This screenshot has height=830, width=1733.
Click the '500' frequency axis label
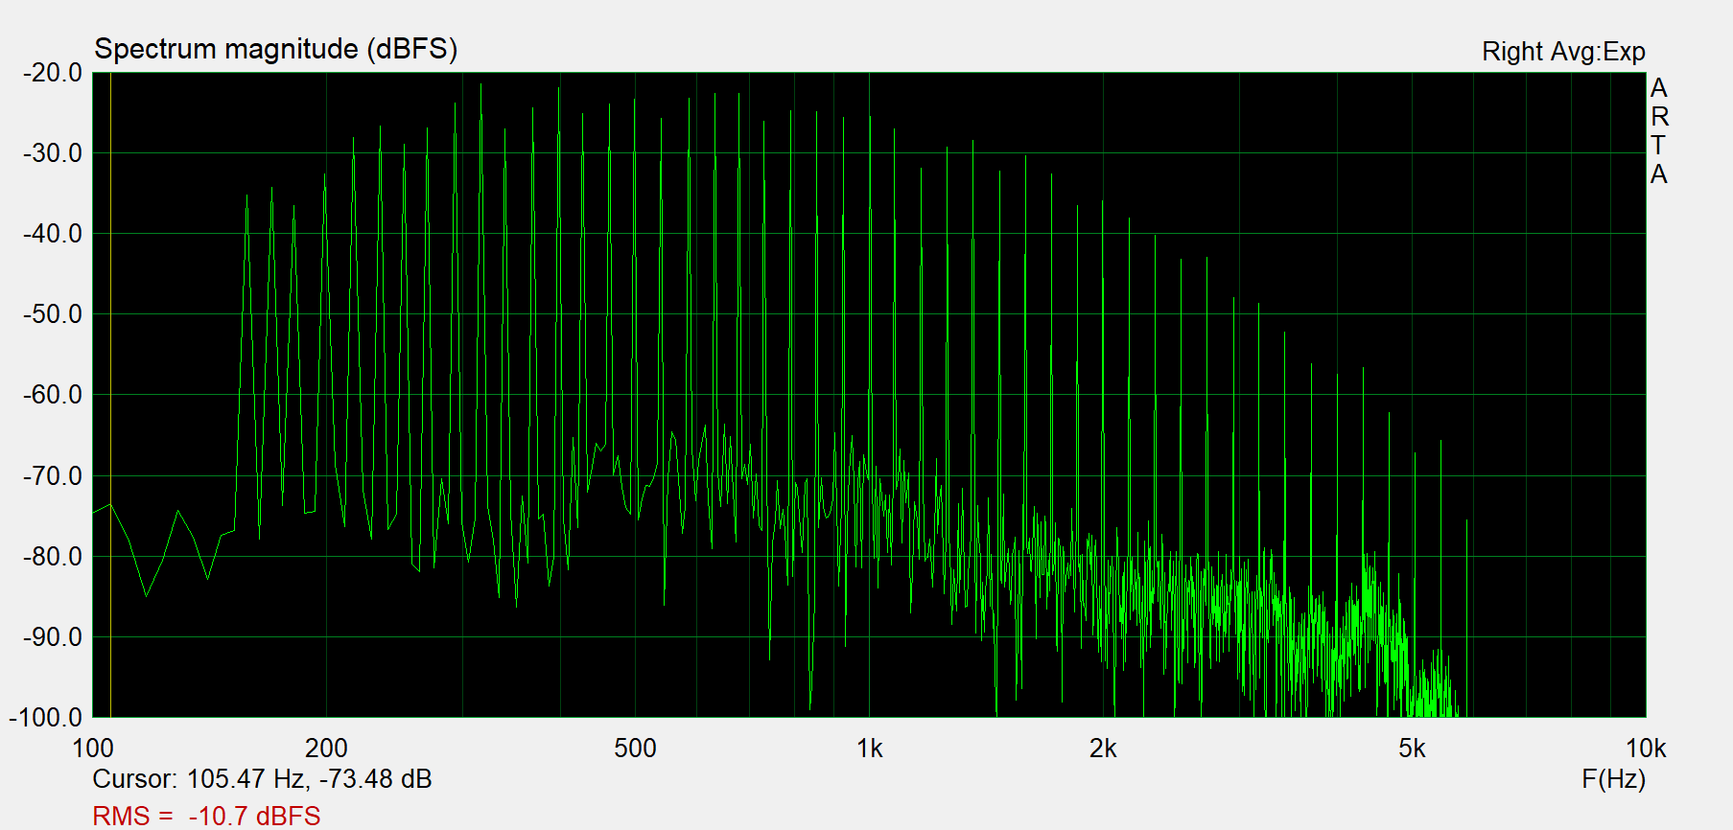pyautogui.click(x=635, y=749)
